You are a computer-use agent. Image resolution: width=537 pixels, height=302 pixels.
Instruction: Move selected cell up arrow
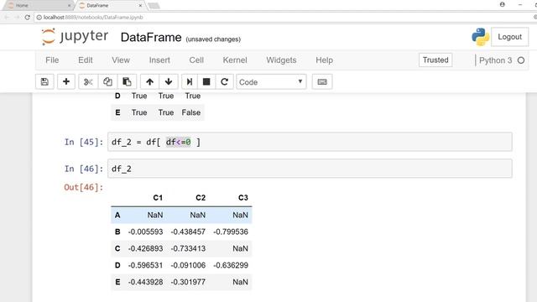pyautogui.click(x=149, y=82)
